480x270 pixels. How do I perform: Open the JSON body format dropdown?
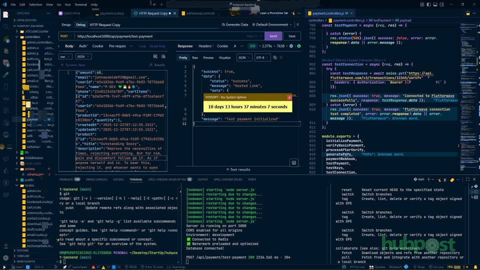[83, 56]
